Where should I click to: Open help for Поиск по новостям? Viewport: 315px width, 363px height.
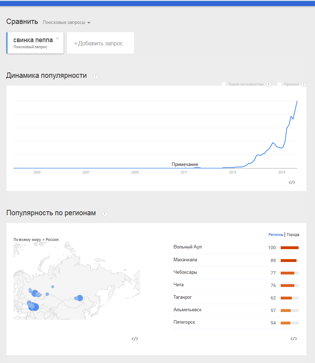point(269,85)
